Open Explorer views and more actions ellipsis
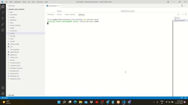The height and width of the screenshot is (105, 188). pos(42,6)
